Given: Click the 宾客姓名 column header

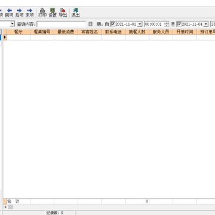Looking at the screenshot, I should (x=90, y=32).
